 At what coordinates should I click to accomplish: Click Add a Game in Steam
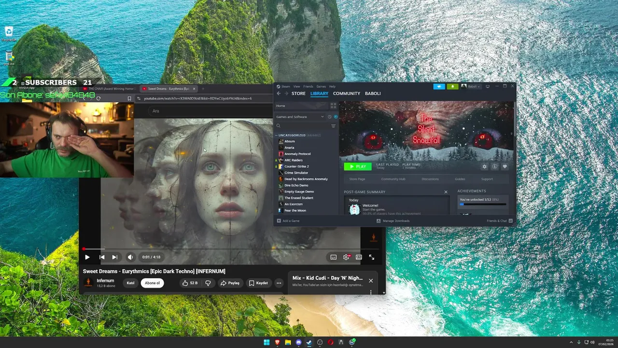tap(288, 221)
